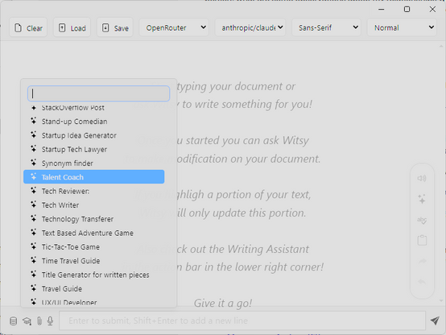The width and height of the screenshot is (446, 335).
Task: Select Talent Coach from the list
Action: [94, 177]
